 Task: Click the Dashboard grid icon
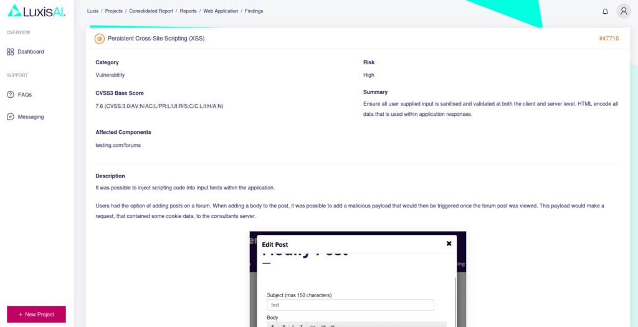tap(11, 52)
